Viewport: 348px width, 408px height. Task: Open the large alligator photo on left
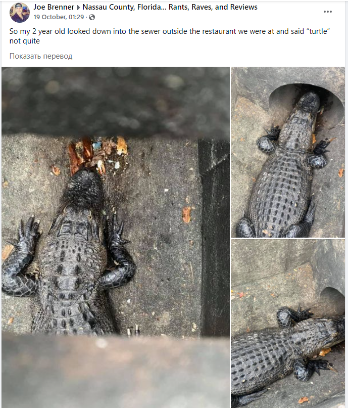(x=116, y=237)
